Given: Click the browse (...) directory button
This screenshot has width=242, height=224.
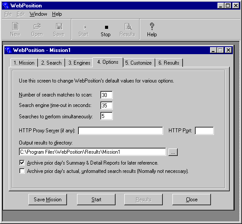Looking at the screenshot, I should point(173,152).
